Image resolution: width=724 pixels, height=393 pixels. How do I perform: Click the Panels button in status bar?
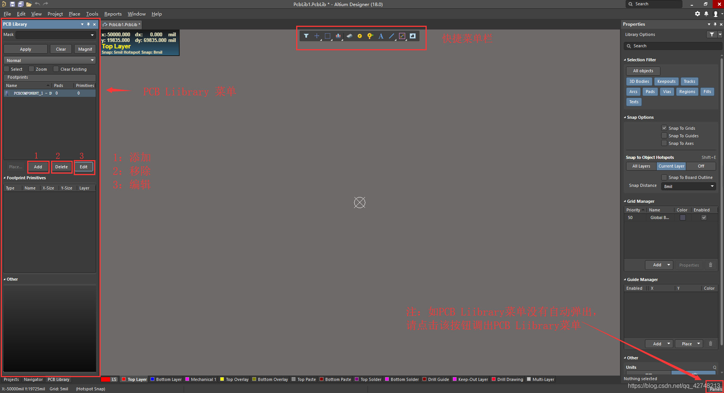coord(715,389)
